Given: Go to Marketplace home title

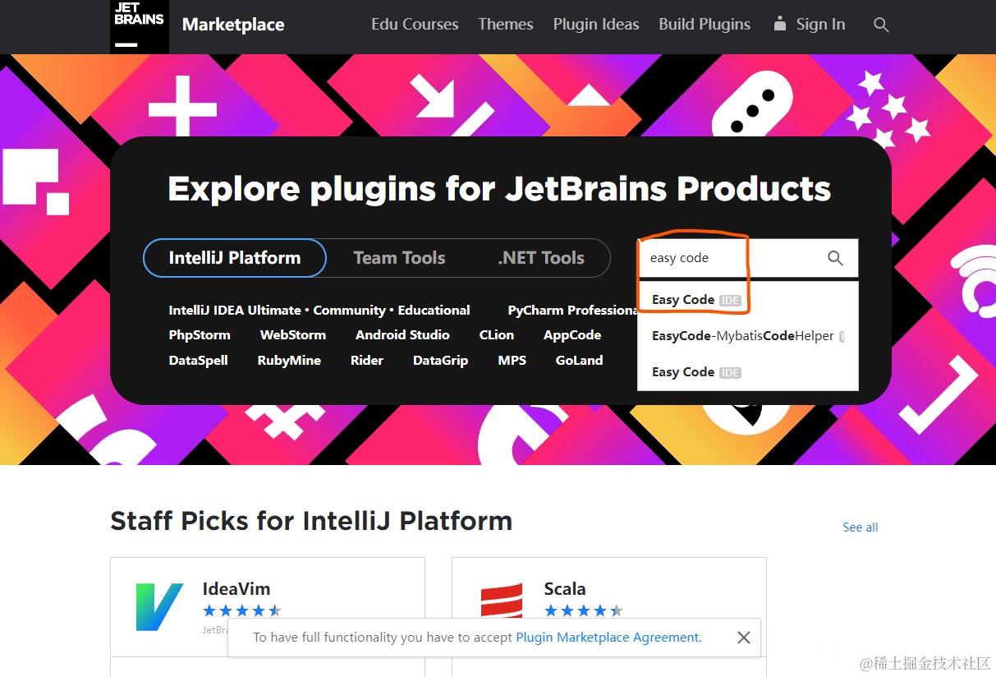Looking at the screenshot, I should [233, 25].
